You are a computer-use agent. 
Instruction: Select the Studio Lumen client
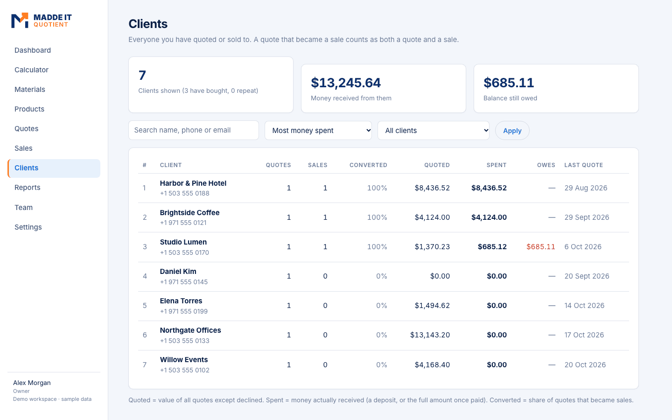tap(183, 242)
